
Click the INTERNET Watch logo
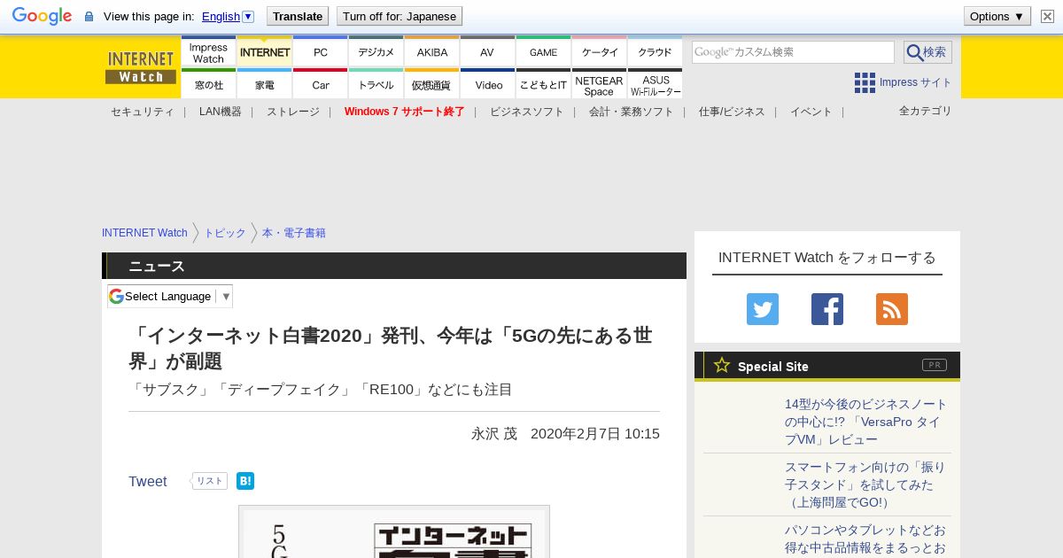coord(141,67)
